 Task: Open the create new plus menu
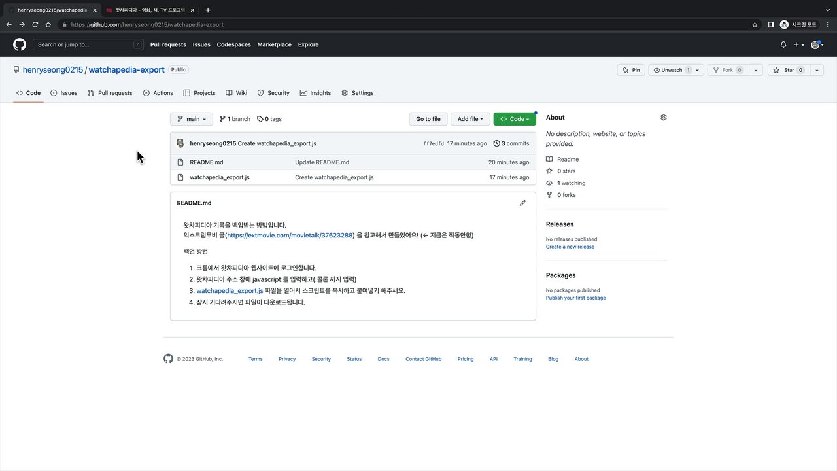click(x=798, y=44)
